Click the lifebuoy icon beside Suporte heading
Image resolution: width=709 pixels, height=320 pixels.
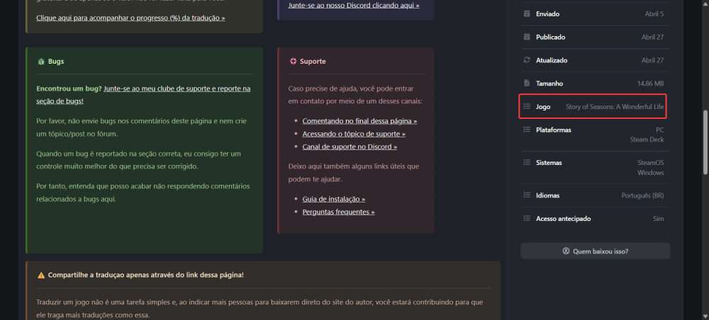pyautogui.click(x=293, y=62)
